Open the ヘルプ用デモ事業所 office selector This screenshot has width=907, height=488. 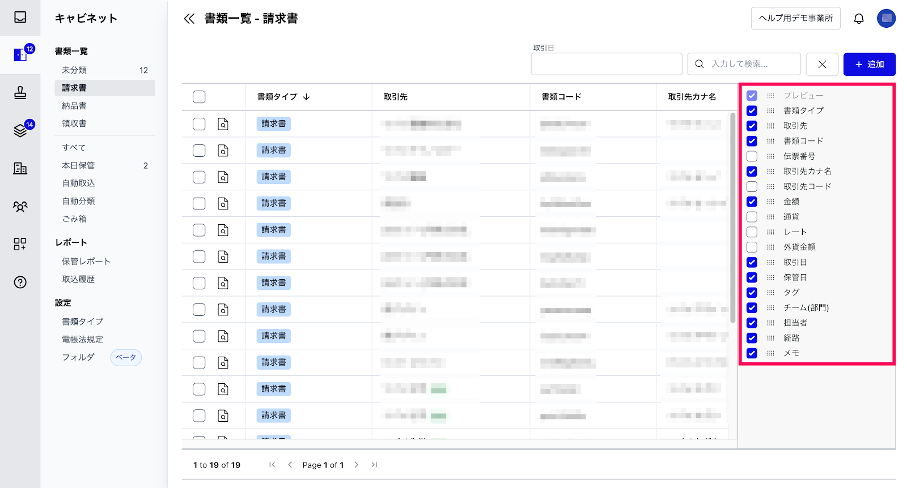point(796,18)
